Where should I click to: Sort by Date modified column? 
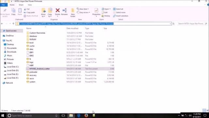click(x=72, y=29)
